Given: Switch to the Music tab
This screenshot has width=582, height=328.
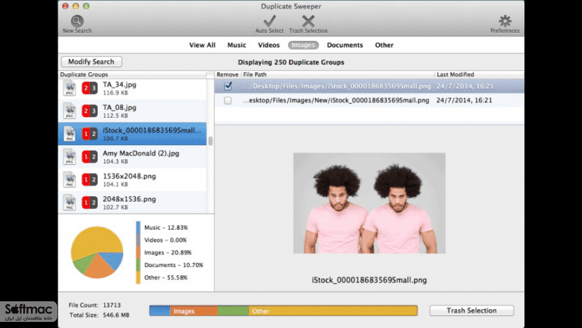Looking at the screenshot, I should [237, 45].
